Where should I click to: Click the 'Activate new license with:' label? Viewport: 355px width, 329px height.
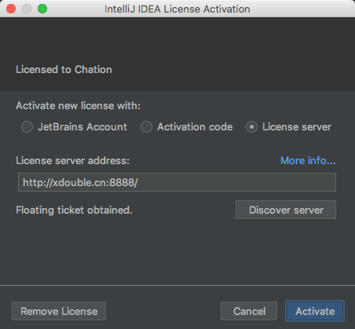[x=78, y=106]
